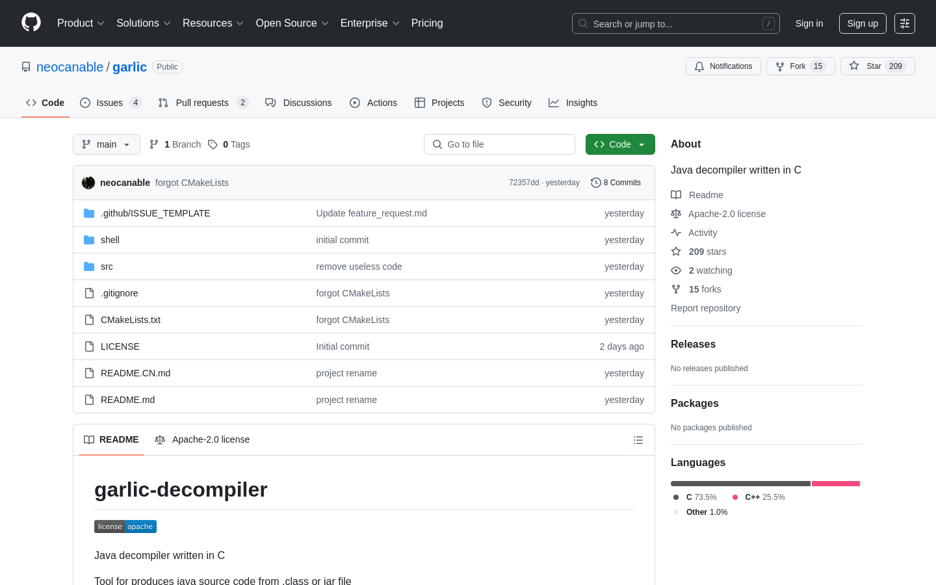
Task: Click the folder icon for shell
Action: 89,240
